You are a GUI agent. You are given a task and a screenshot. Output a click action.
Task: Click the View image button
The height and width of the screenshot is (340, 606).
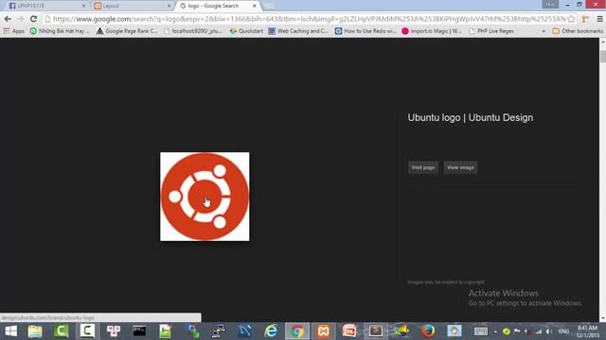460,167
